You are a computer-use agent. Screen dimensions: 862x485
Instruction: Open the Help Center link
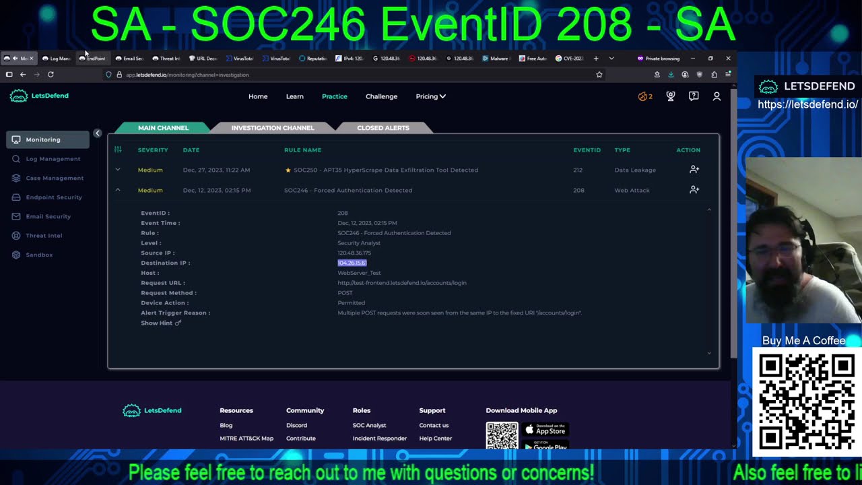coord(435,439)
